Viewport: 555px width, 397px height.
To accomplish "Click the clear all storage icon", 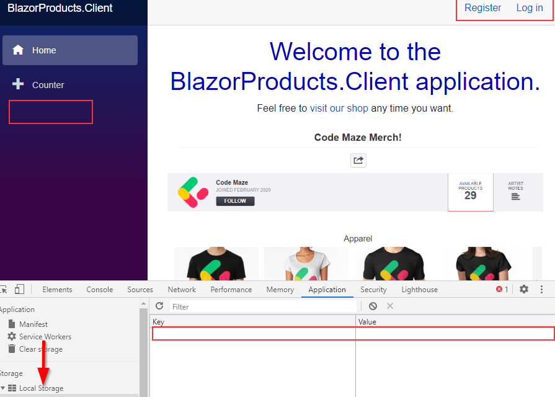I will (x=373, y=306).
